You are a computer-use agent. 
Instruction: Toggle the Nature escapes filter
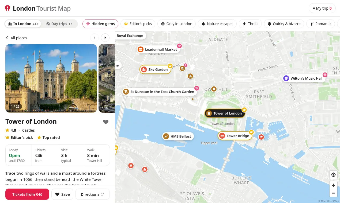217,24
